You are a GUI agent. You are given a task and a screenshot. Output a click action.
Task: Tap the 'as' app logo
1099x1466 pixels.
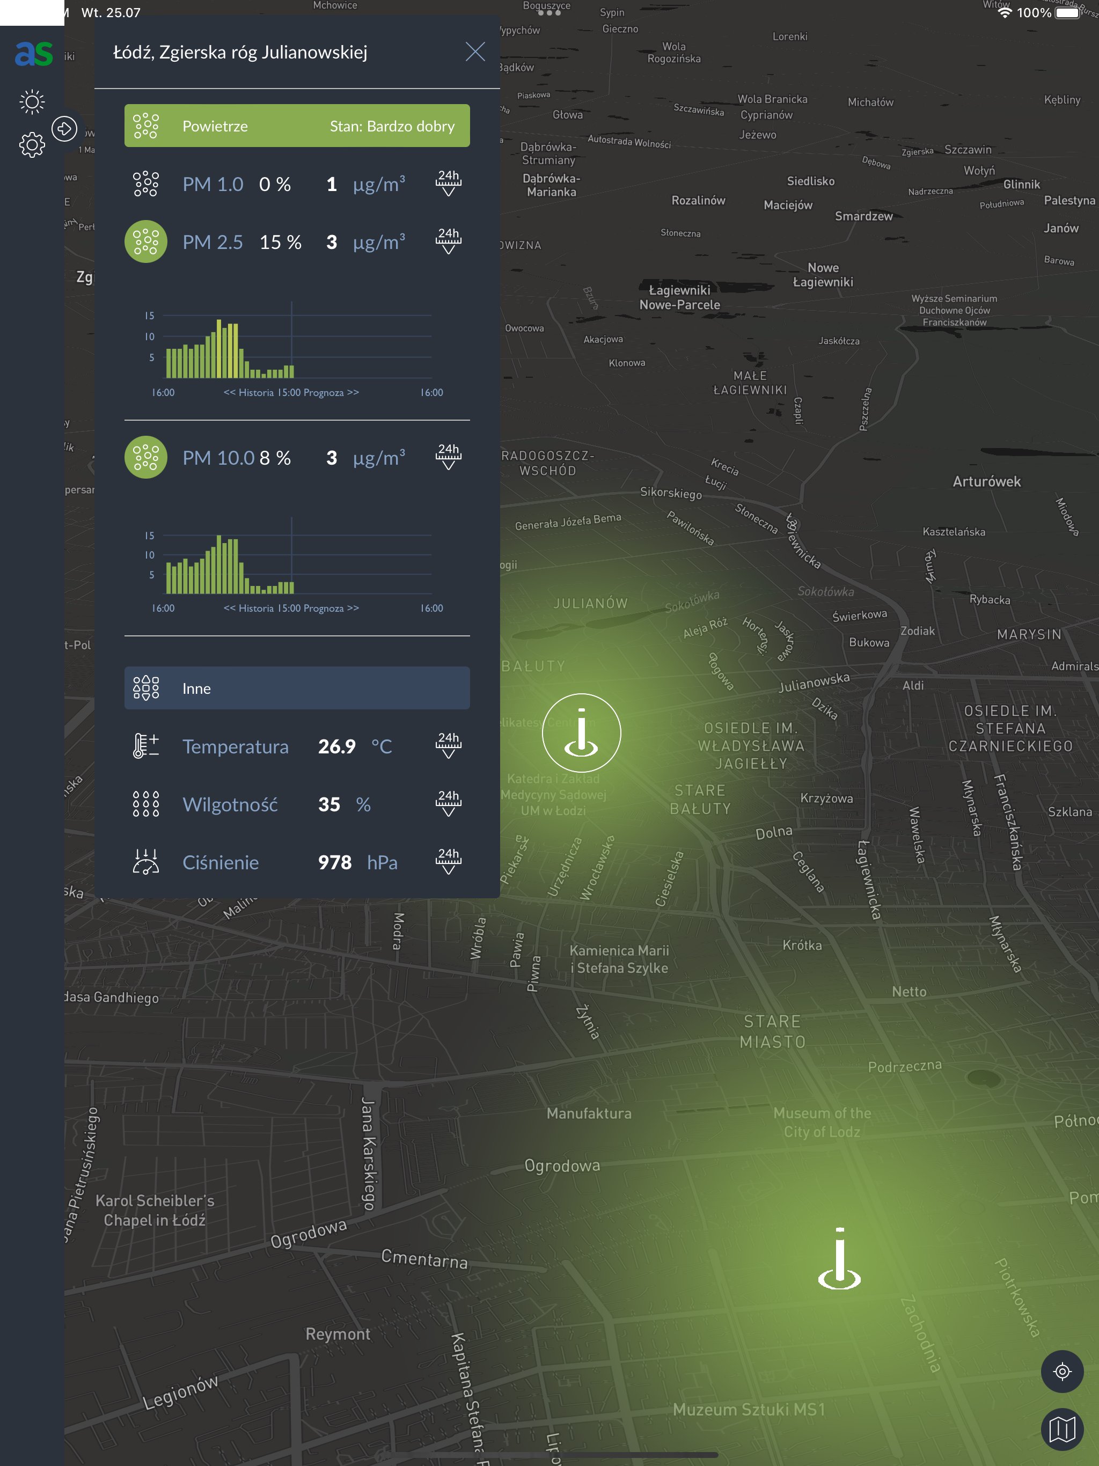tap(33, 54)
